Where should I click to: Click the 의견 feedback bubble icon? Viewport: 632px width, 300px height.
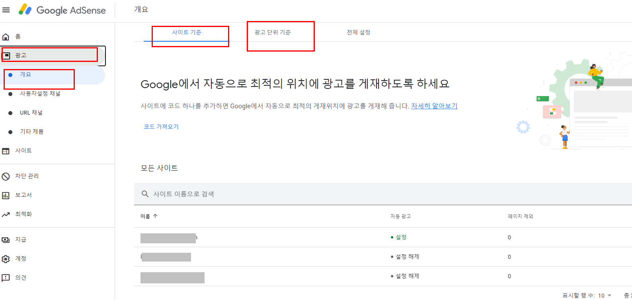(6, 278)
